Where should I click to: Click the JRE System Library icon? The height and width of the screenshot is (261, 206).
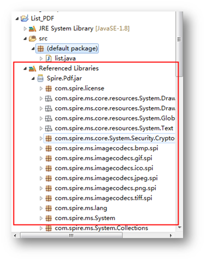(33, 28)
